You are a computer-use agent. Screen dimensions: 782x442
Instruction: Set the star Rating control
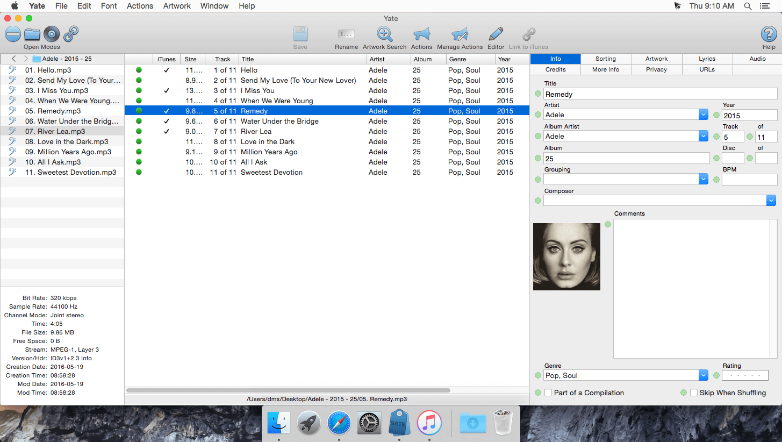tap(745, 375)
